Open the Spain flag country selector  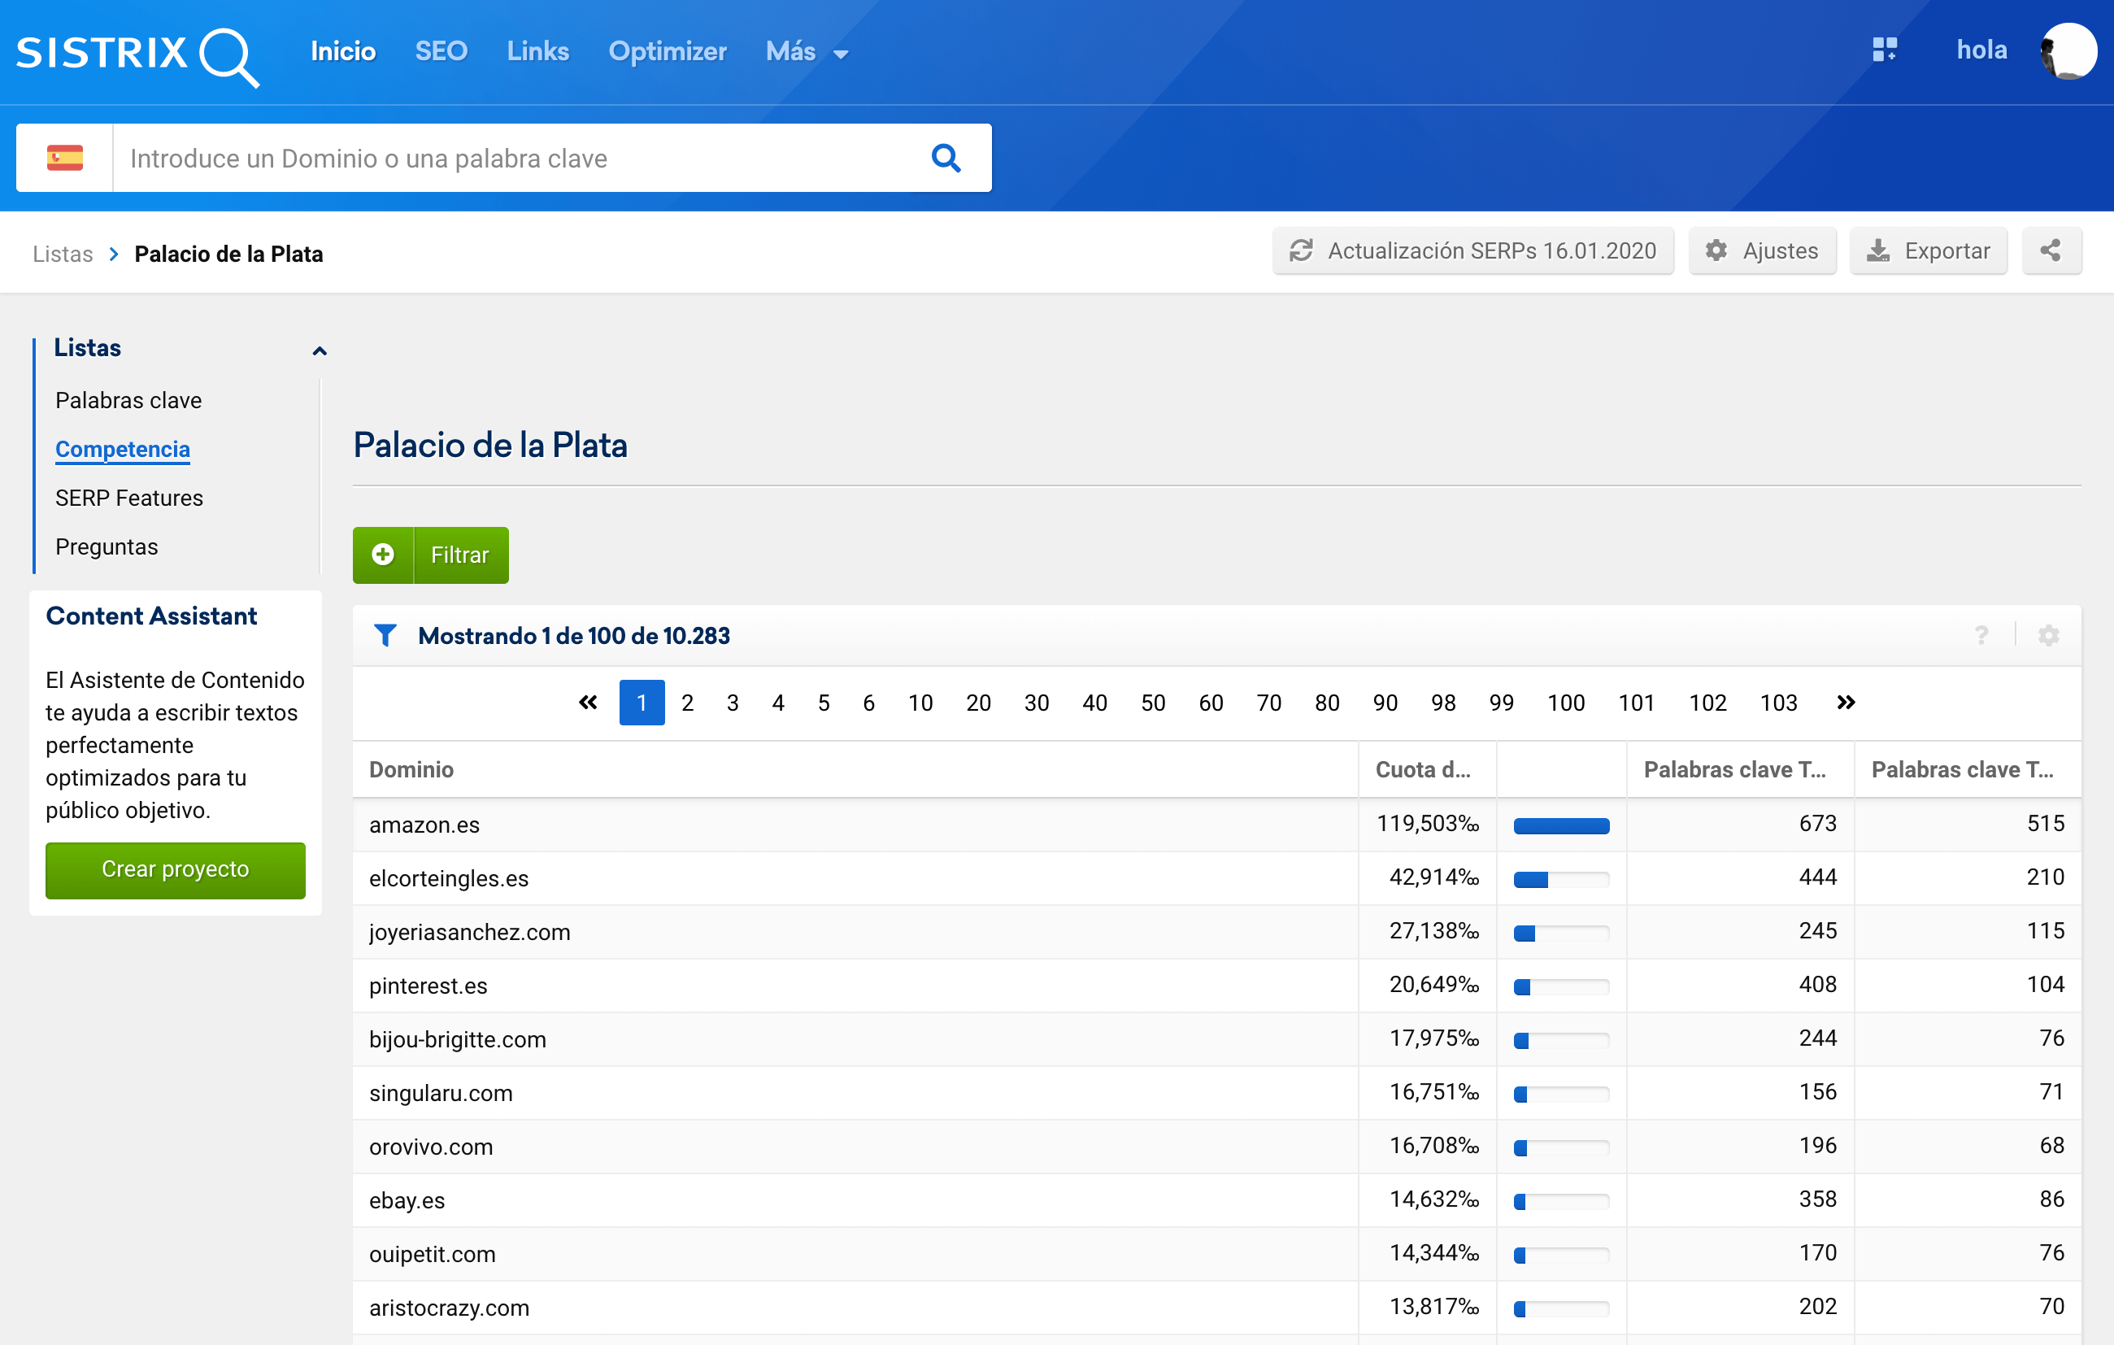64,158
